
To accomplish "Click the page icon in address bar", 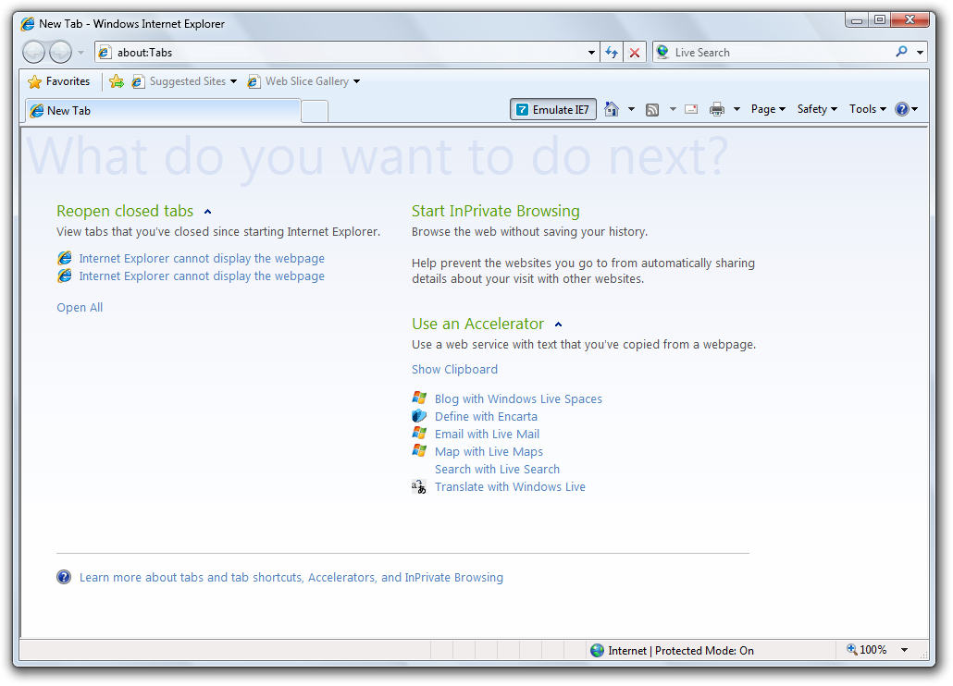I will tap(105, 53).
